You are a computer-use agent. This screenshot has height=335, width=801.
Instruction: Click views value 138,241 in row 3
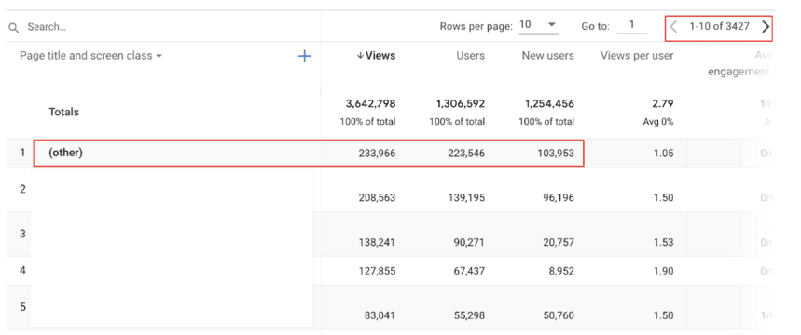click(378, 242)
